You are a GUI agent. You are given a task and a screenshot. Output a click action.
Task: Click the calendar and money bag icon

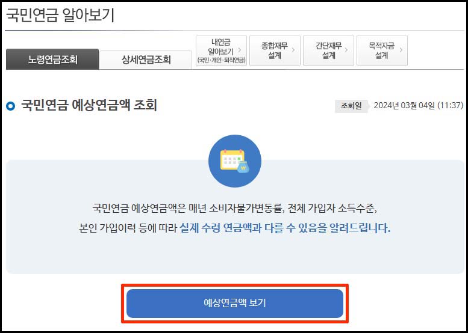click(235, 161)
